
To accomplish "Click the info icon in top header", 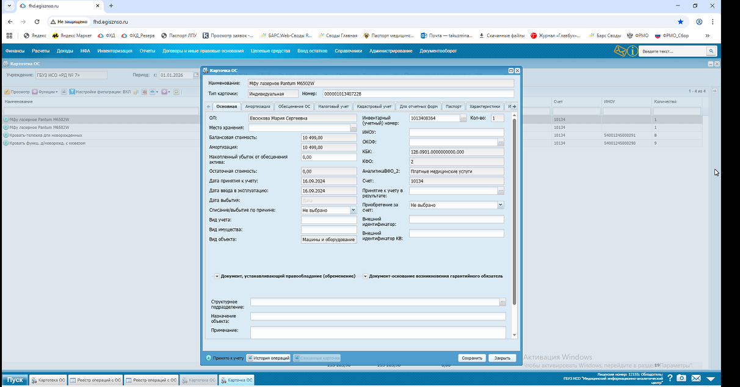I will [633, 51].
